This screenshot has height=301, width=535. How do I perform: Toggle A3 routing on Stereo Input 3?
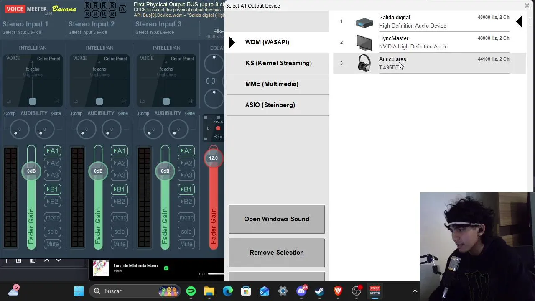tap(186, 175)
